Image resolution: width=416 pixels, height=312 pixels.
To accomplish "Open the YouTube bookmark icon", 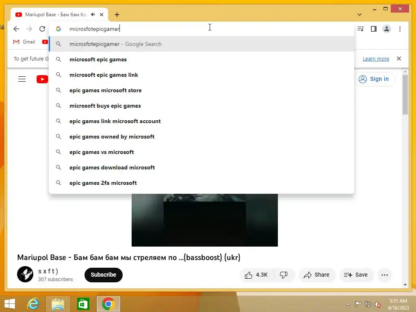I will pyautogui.click(x=45, y=42).
